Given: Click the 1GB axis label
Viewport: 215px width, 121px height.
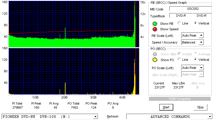Looking at the screenshot, I should click(35, 97).
